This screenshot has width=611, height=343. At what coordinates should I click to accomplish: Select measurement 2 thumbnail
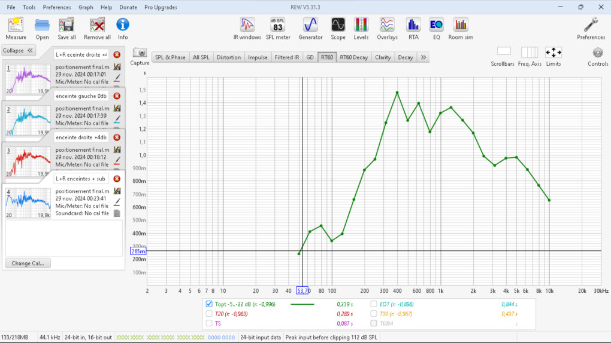[28, 120]
